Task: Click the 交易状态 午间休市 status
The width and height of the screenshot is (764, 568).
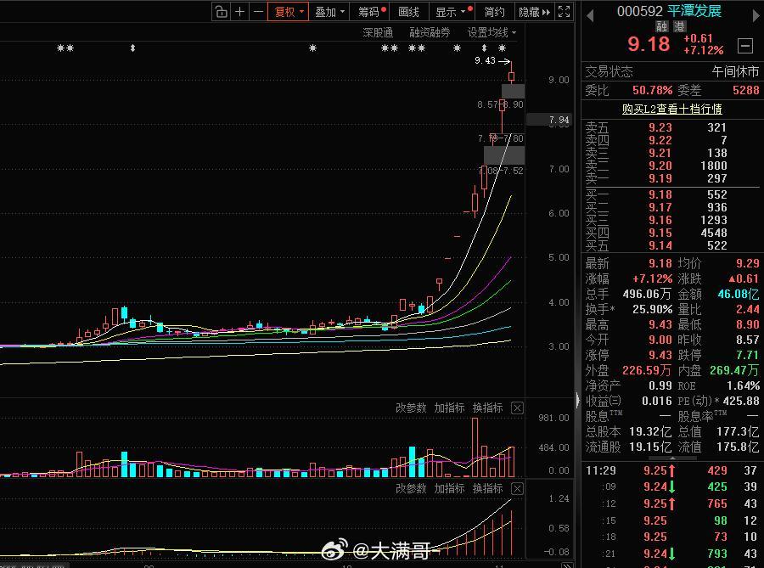Action: coord(672,71)
